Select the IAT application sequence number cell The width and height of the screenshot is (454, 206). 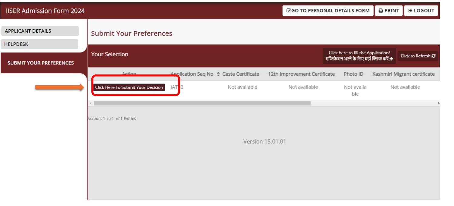click(x=177, y=87)
